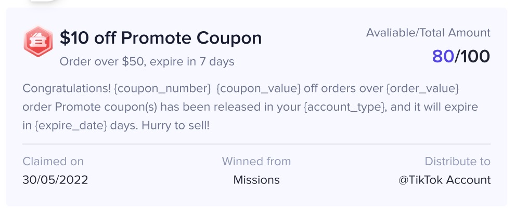Click the Hurry to sell! text
515x212 pixels.
175,126
